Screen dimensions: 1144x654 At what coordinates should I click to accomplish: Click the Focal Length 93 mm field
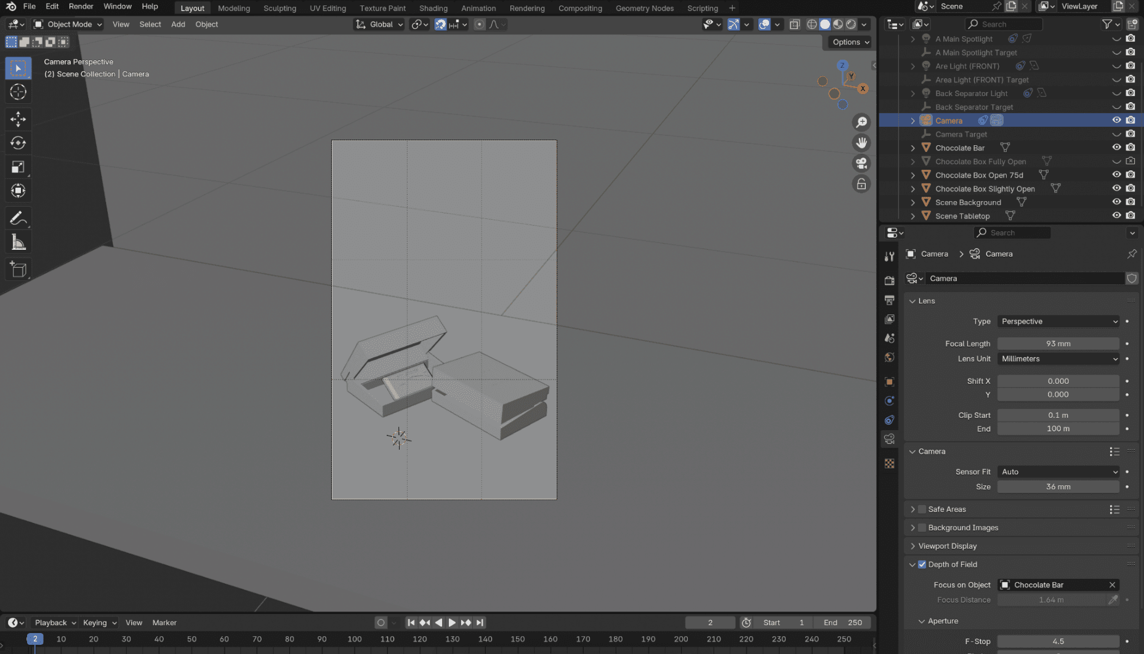pyautogui.click(x=1058, y=343)
